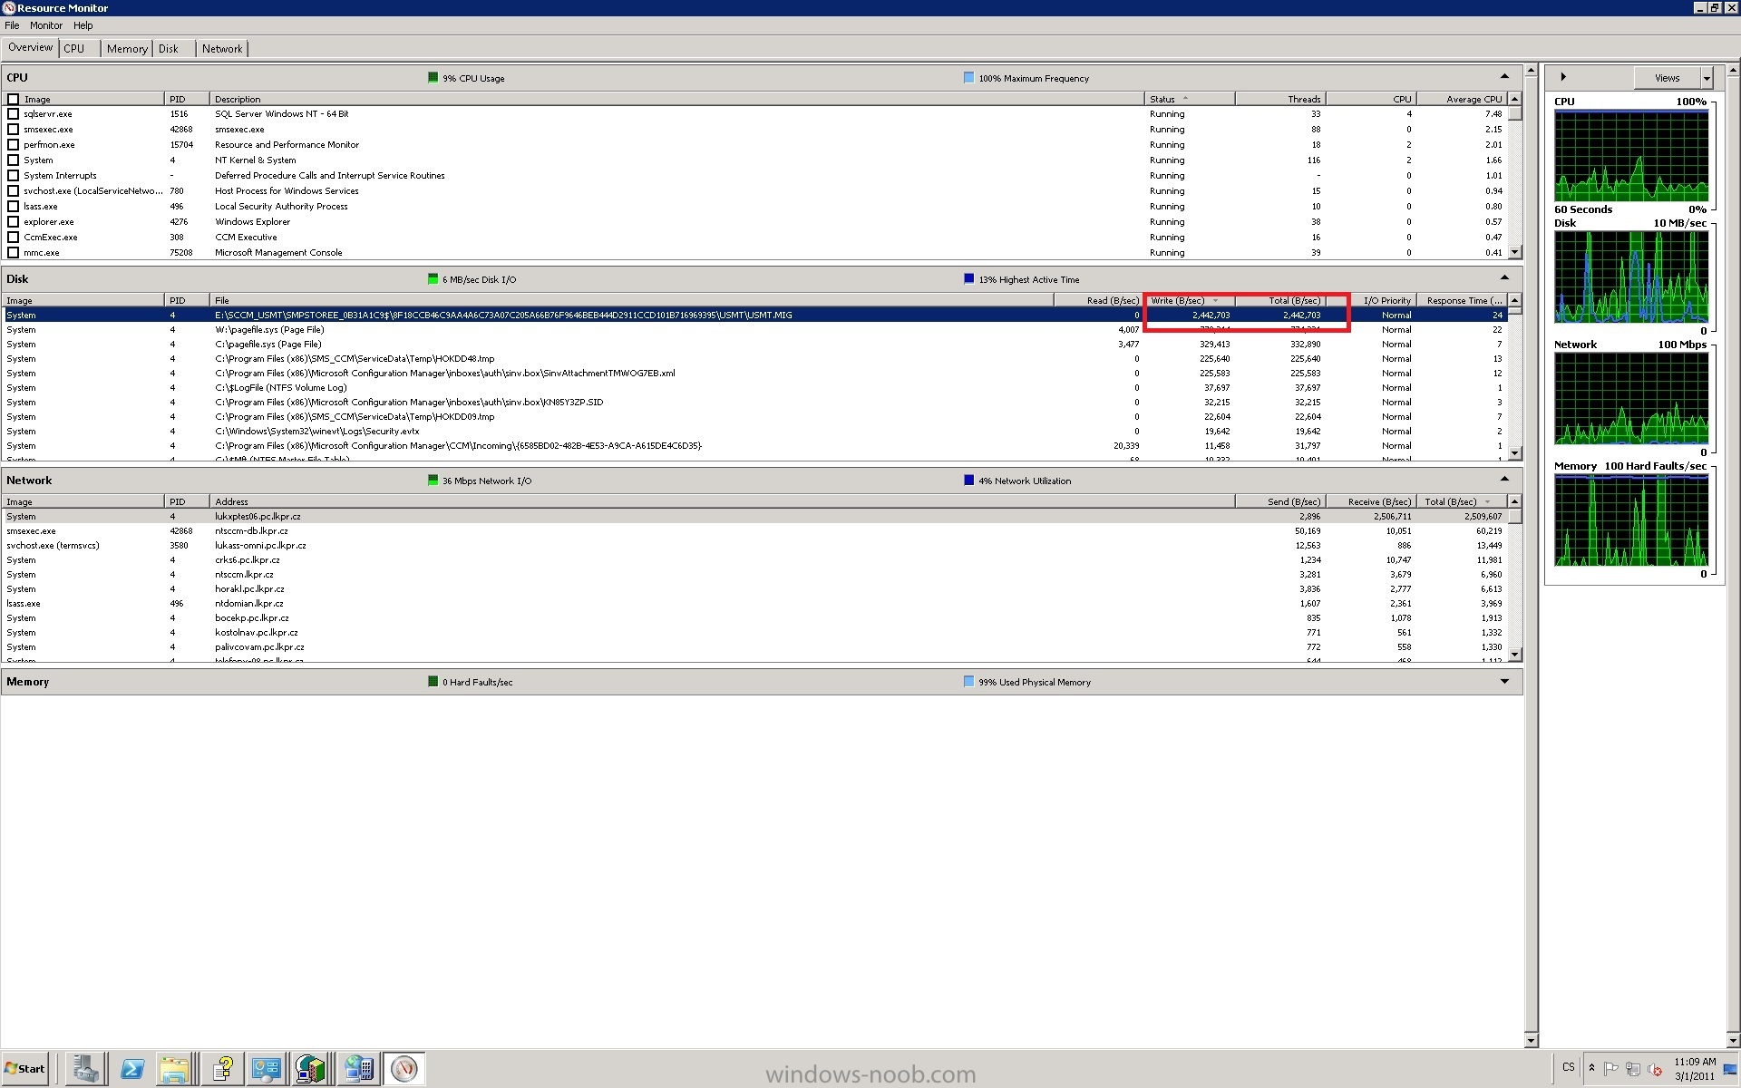Open the Monitor menu

[46, 25]
